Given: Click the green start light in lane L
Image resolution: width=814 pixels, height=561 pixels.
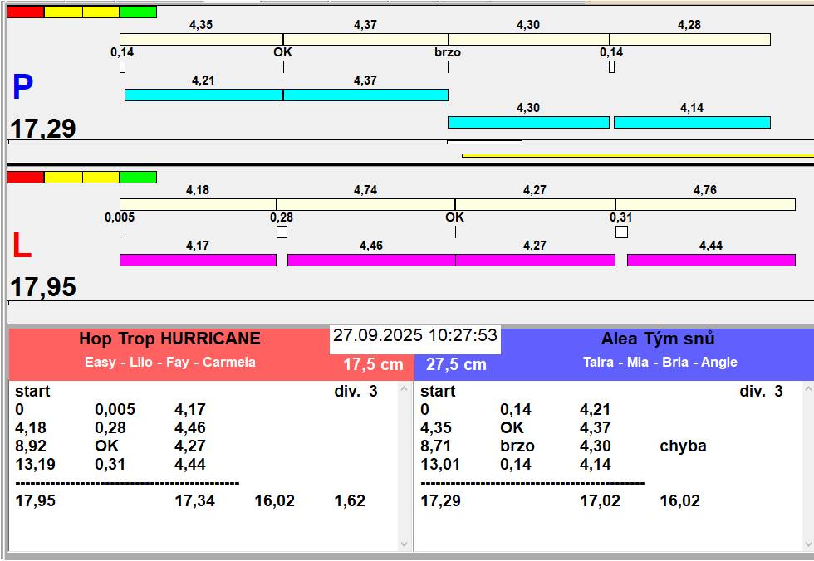Looking at the screenshot, I should pyautogui.click(x=138, y=178).
